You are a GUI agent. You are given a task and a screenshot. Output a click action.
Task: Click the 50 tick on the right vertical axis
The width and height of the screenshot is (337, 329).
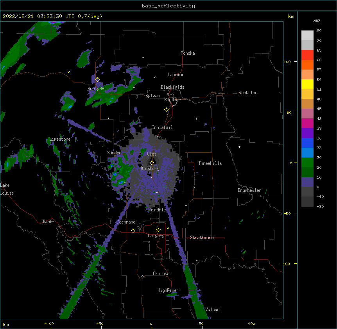(x=289, y=112)
